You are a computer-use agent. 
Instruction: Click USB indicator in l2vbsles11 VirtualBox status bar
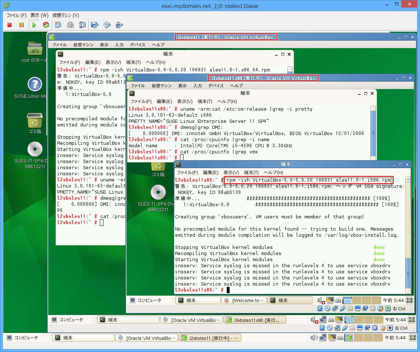pyautogui.click(x=345, y=328)
